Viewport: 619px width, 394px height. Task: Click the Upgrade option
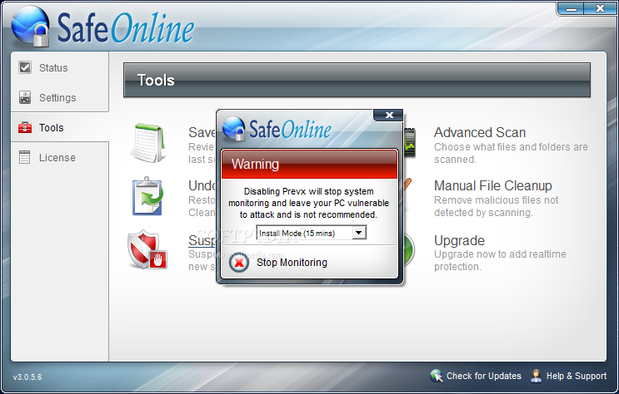tap(460, 240)
